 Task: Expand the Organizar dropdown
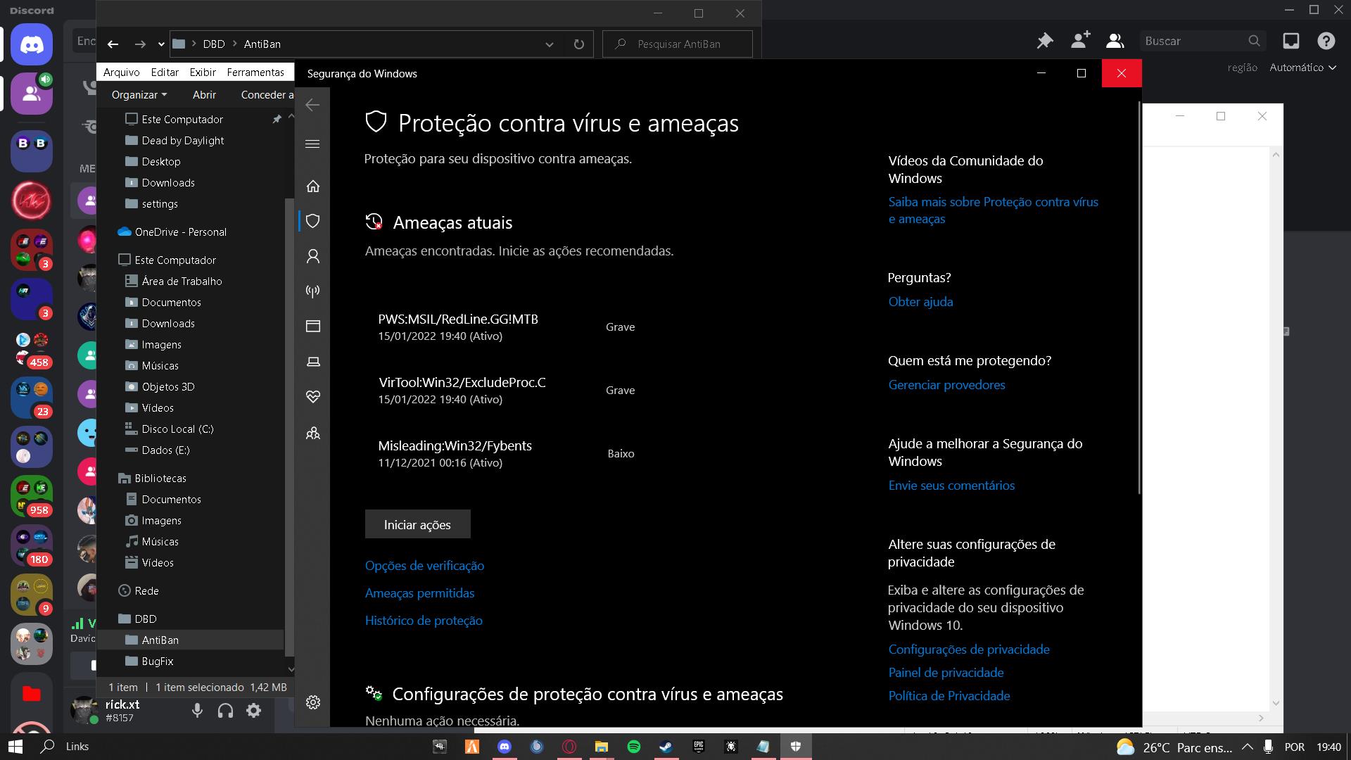tap(139, 94)
